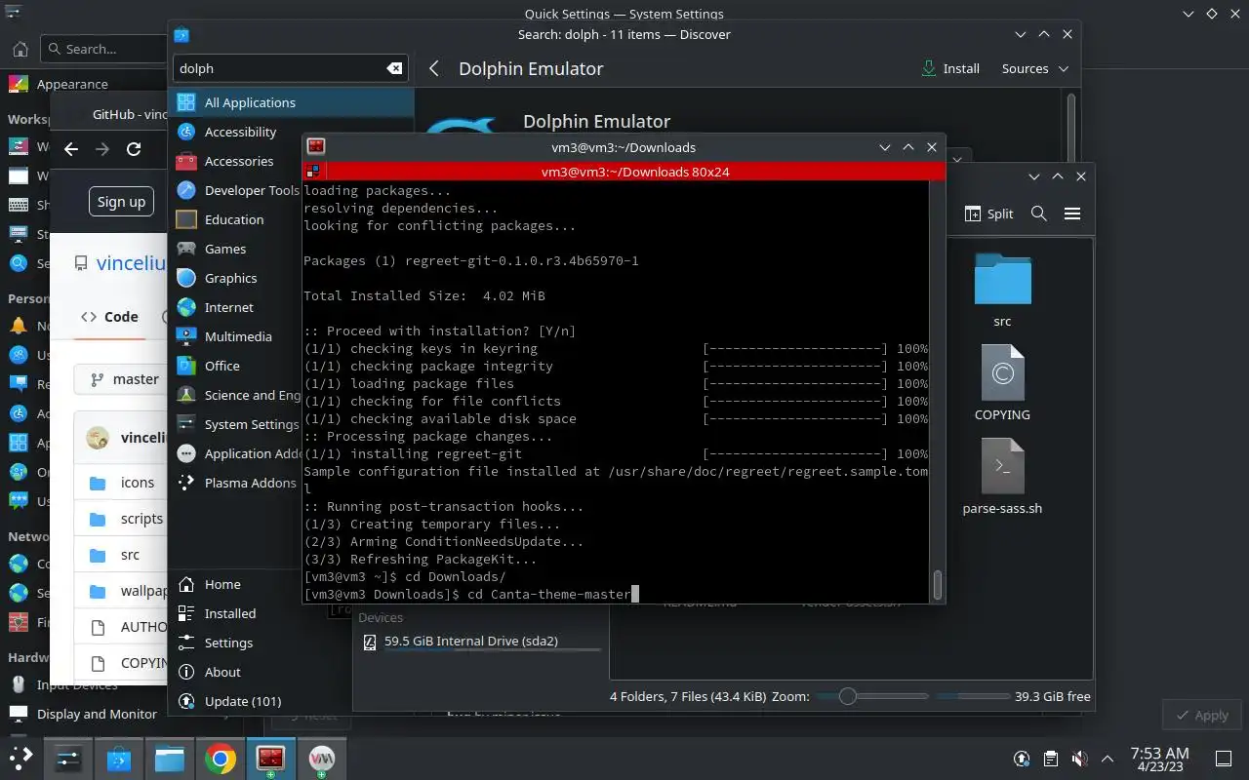The image size is (1249, 780).
Task: Open the Dolphin file manager taskbar icon
Action: 170,758
